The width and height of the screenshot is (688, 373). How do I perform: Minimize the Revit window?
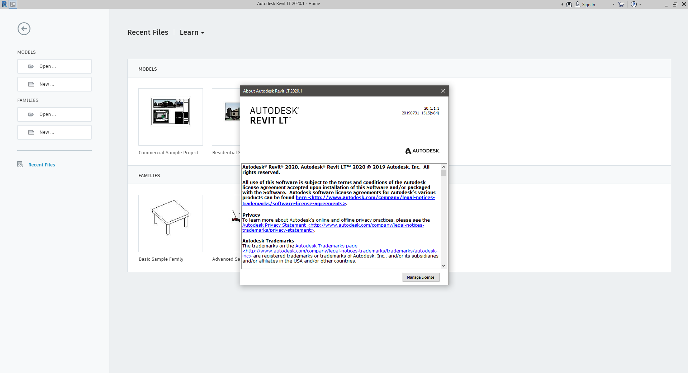click(x=666, y=5)
